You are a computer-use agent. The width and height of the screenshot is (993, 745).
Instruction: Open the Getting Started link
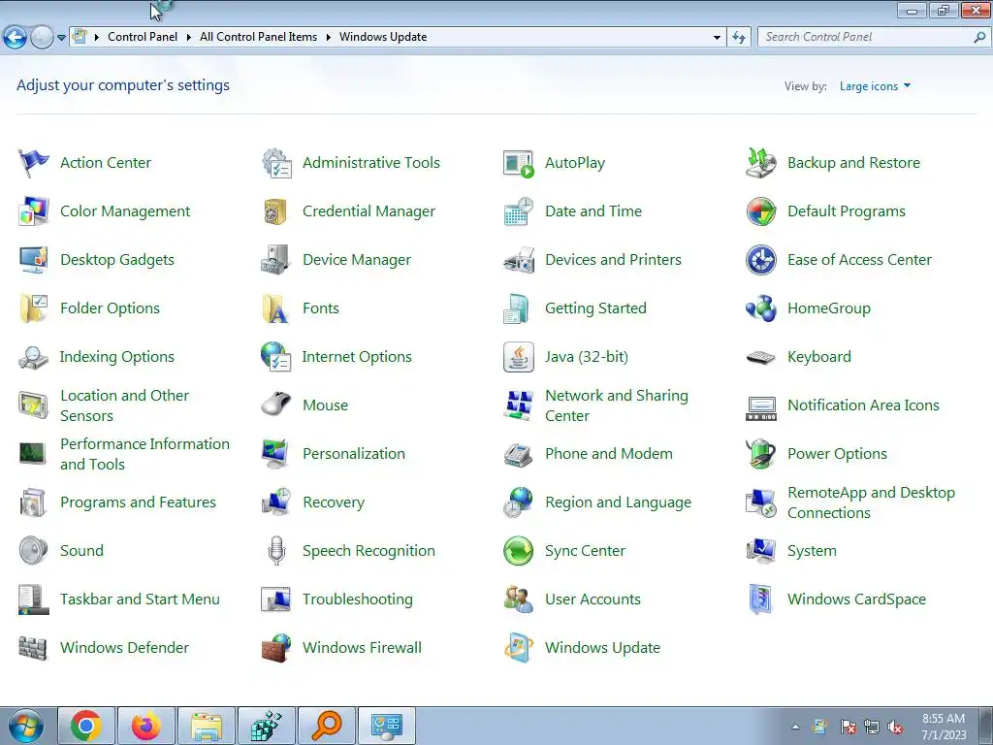tap(596, 308)
